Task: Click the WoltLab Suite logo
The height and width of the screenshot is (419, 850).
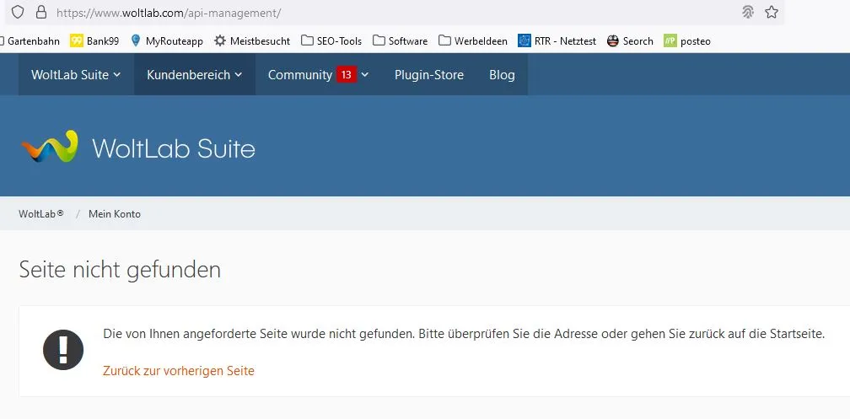Action: pyautogui.click(x=138, y=147)
